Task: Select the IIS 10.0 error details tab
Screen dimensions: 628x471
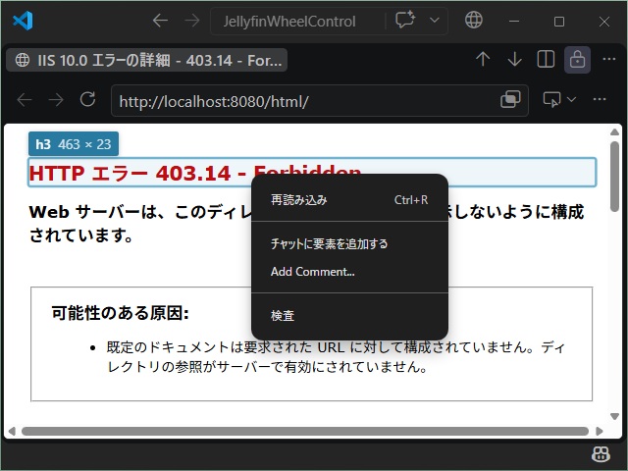Action: (146, 60)
